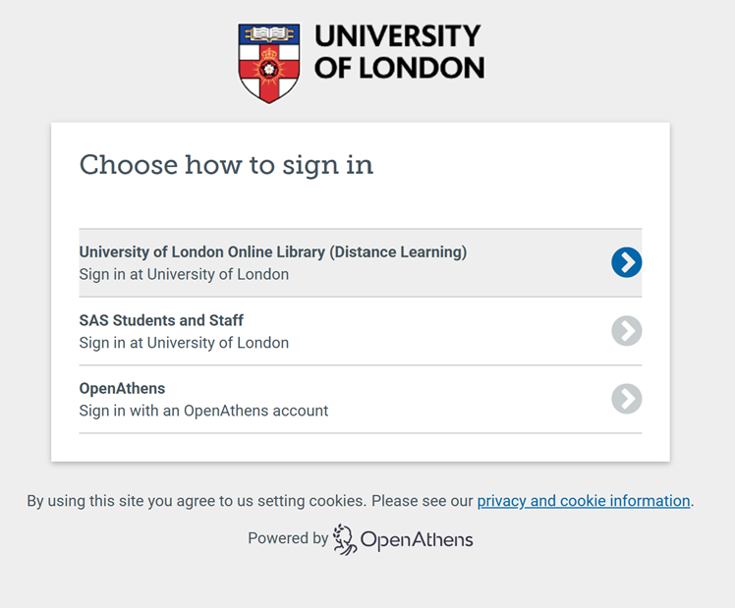This screenshot has height=608, width=735.
Task: Click 'Sign in at University of London' under Online Library
Action: pos(184,274)
